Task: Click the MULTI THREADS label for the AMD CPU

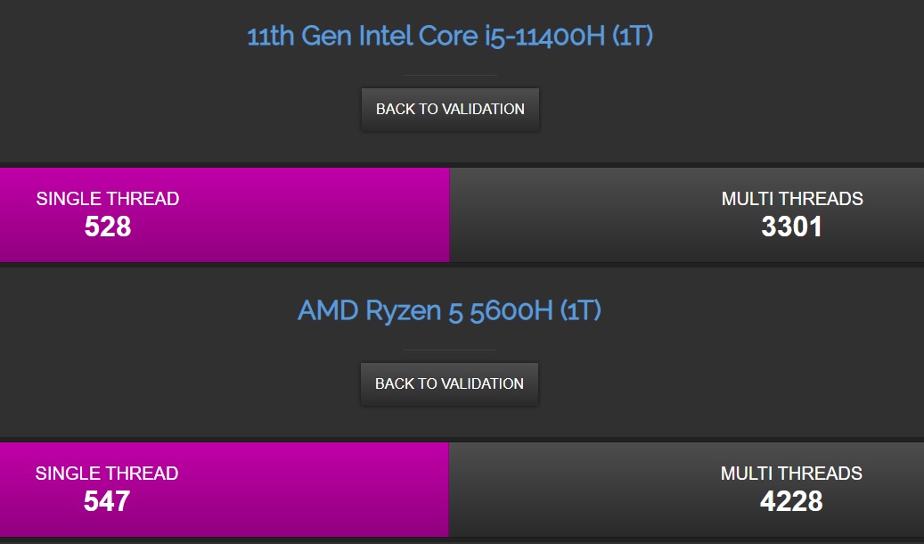Action: [793, 474]
